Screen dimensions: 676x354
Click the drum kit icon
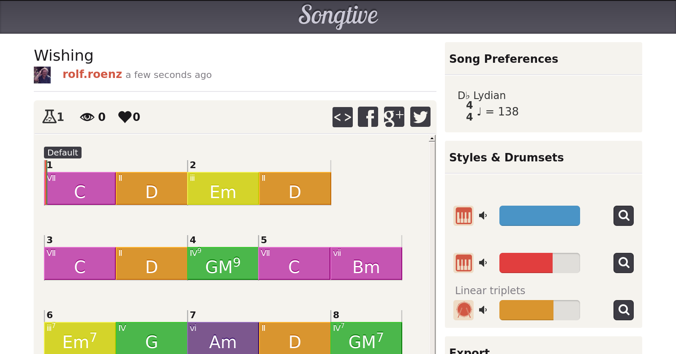tap(463, 310)
